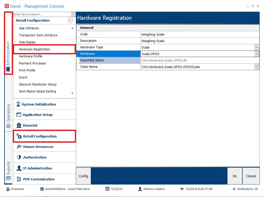Click the Enterprise building icon in status bar
264x197 pixels.
point(8,189)
